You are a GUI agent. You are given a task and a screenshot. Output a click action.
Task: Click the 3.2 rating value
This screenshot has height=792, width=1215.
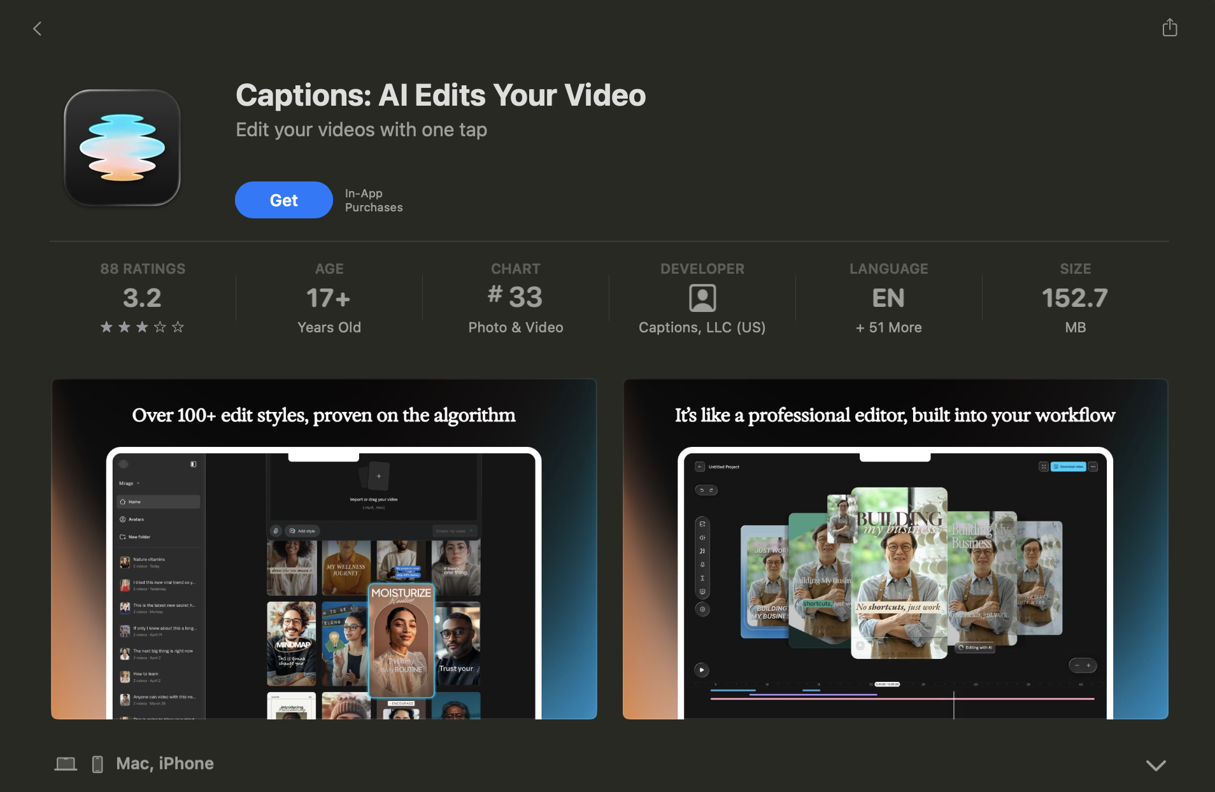click(x=142, y=297)
